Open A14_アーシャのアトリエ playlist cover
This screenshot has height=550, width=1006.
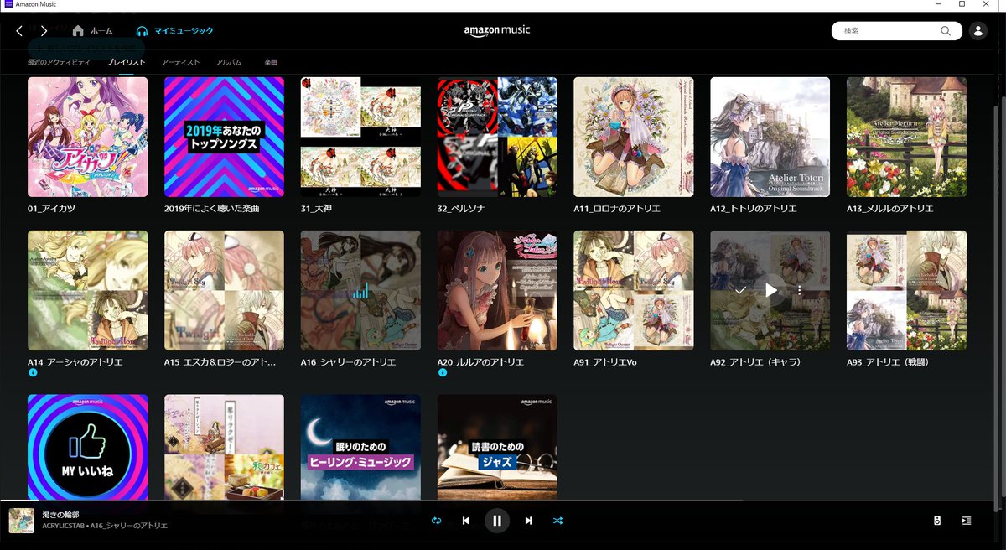[x=87, y=291]
